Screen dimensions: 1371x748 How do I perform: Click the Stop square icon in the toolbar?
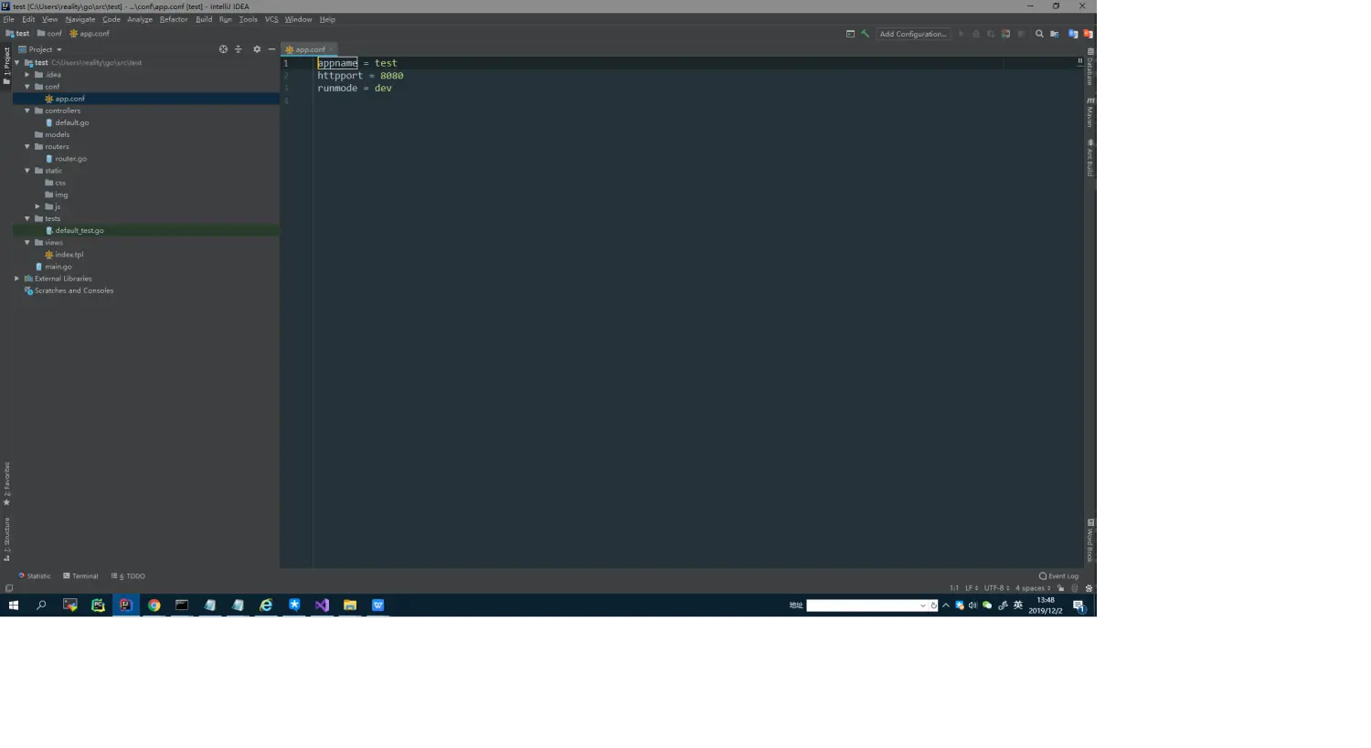(1021, 34)
